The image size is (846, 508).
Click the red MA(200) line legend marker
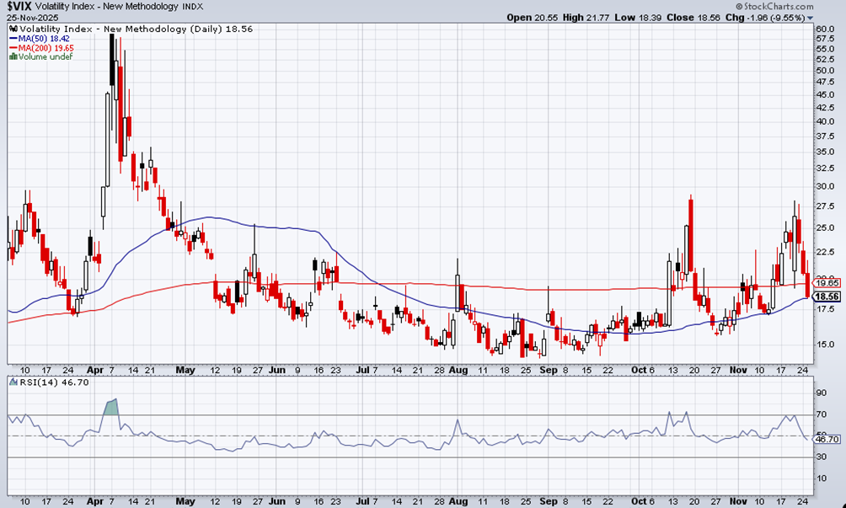click(x=13, y=48)
